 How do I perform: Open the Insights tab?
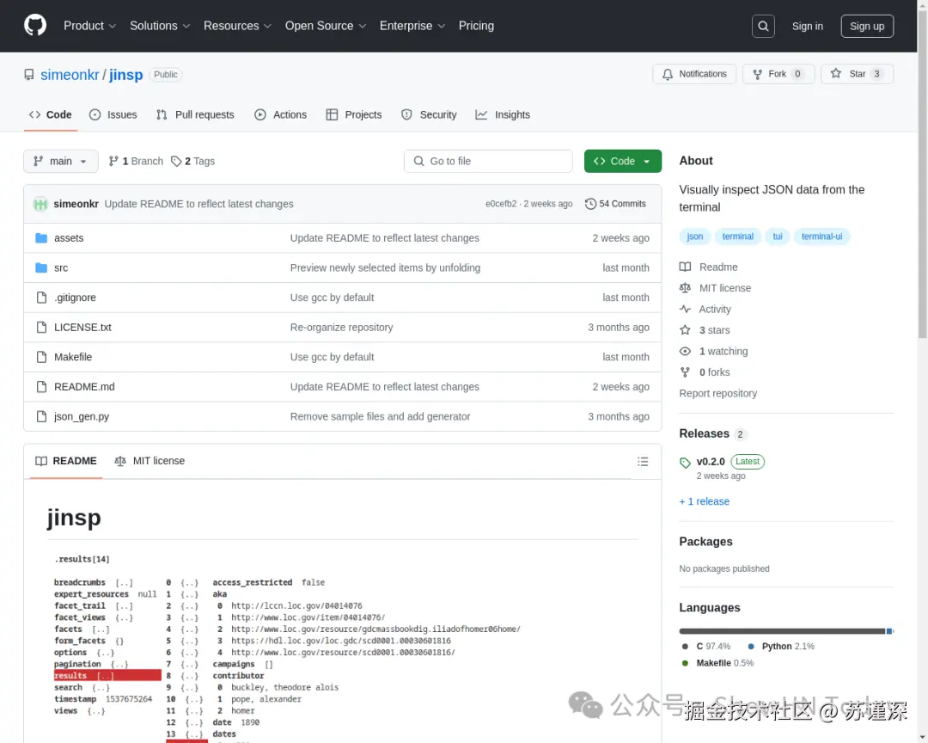503,115
